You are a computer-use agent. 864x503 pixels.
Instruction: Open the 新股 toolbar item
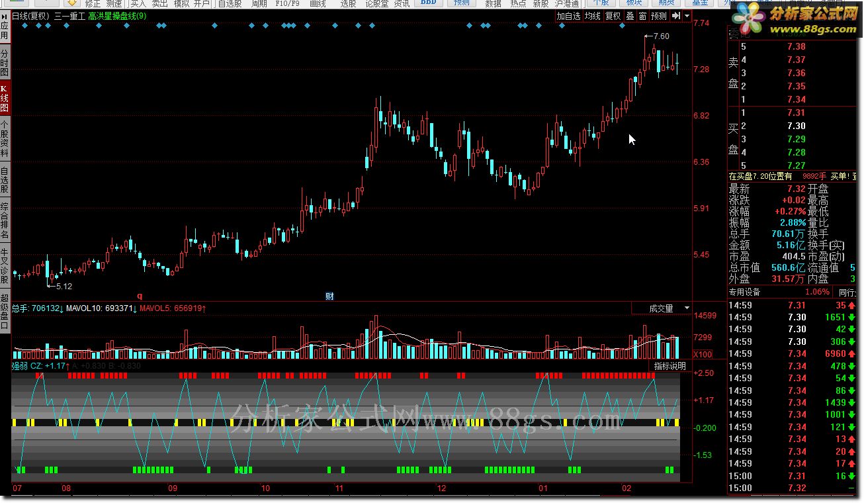[x=540, y=3]
